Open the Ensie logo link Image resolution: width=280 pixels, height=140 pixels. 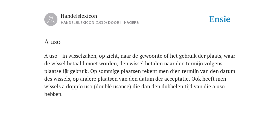click(x=220, y=19)
